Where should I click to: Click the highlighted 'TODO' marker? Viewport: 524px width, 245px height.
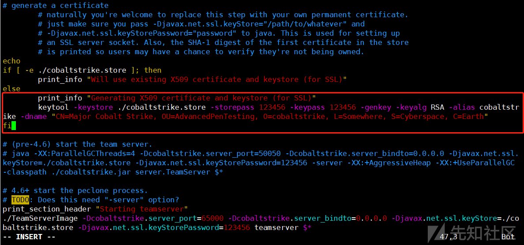(20, 200)
